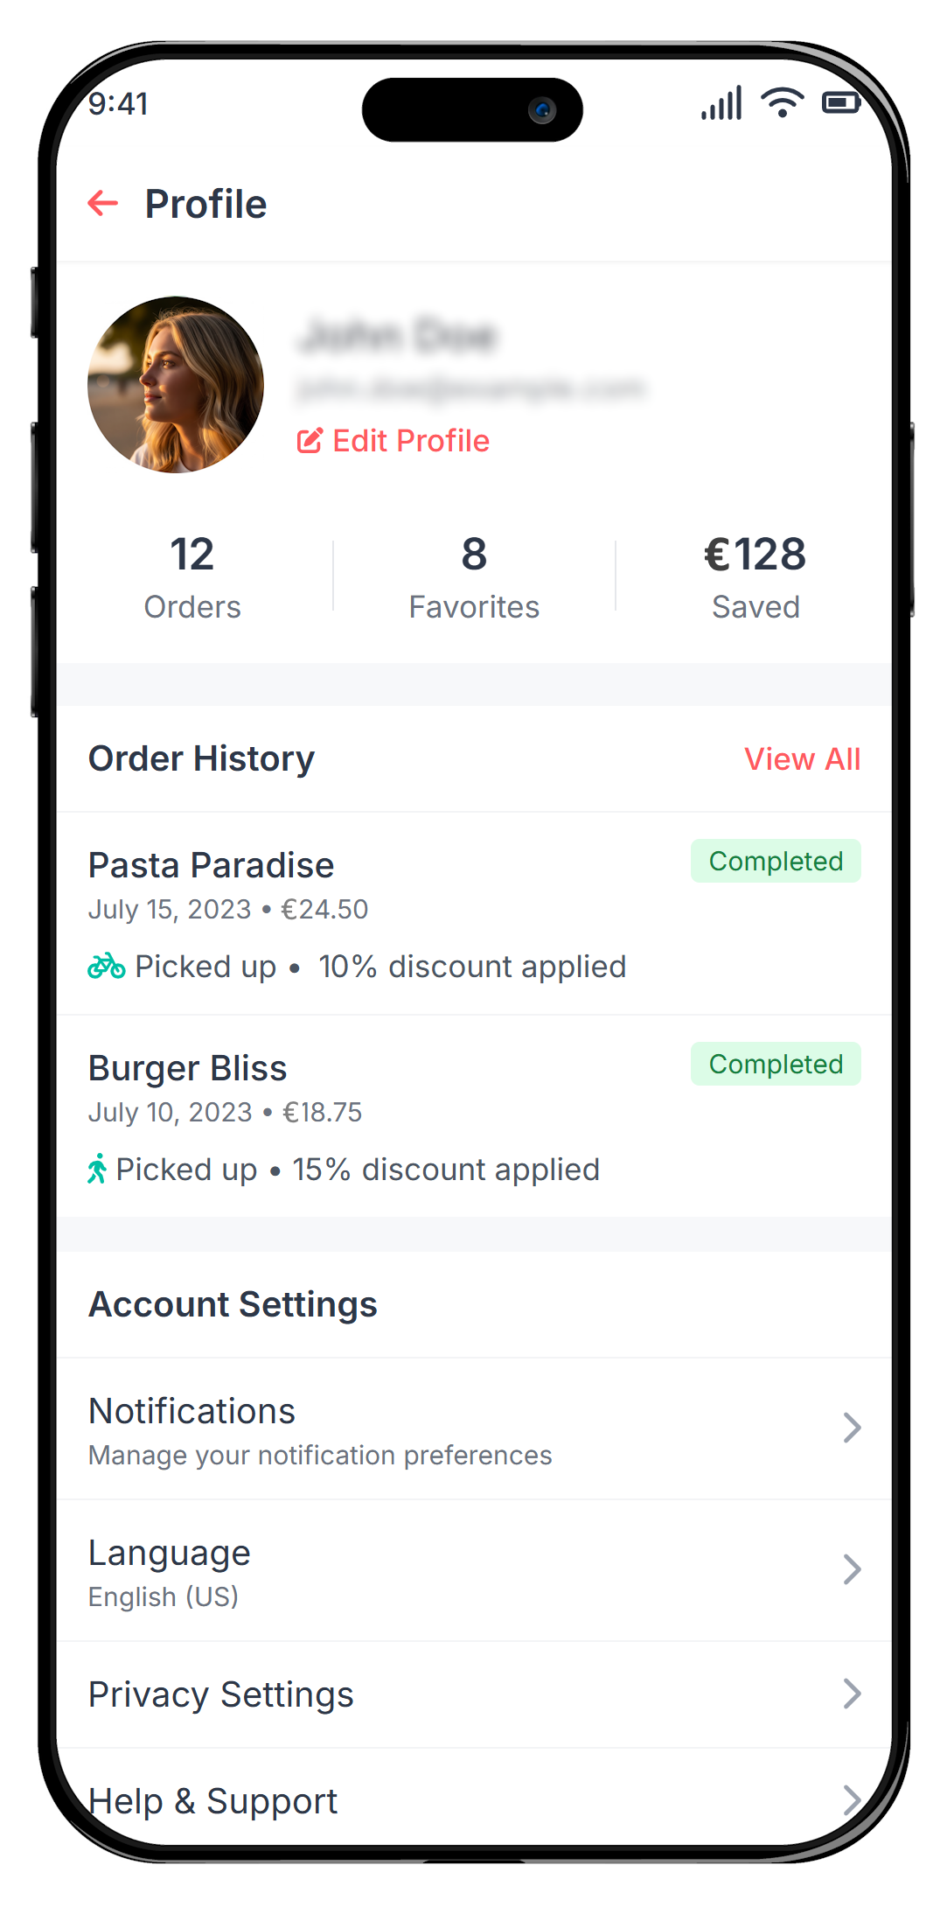
Task: Open Help & Support chevron
Action: coord(852,1800)
